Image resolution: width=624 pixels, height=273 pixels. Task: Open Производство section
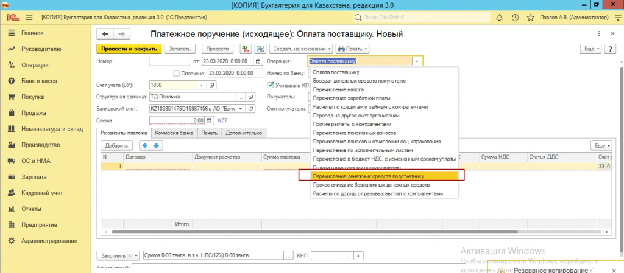pyautogui.click(x=41, y=145)
